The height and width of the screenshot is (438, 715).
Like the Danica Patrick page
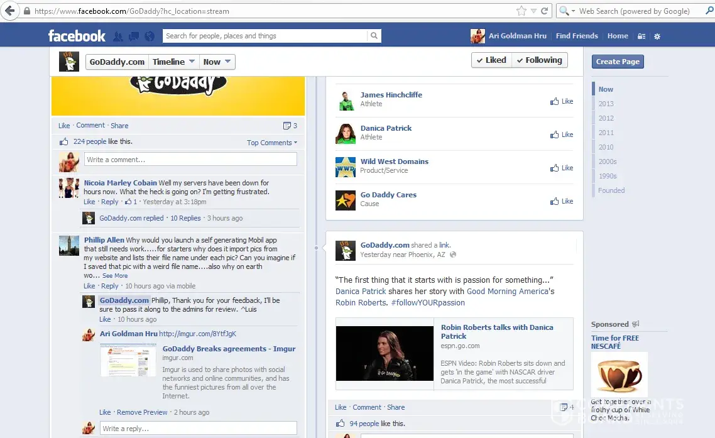562,134
